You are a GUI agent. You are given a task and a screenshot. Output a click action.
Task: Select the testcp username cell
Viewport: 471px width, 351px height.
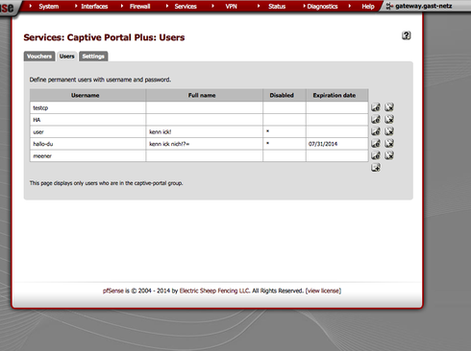click(87, 107)
